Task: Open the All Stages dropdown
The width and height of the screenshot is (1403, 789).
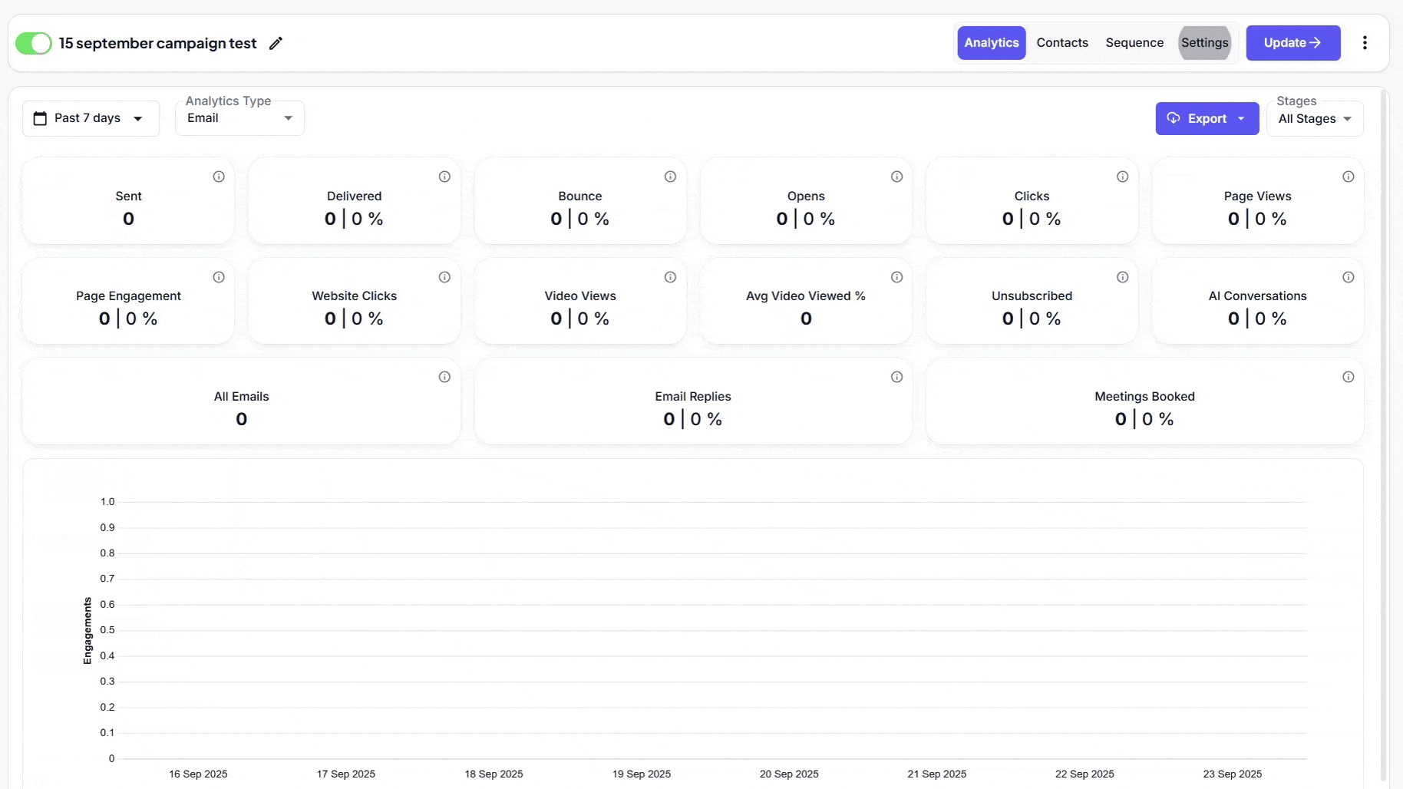Action: click(x=1314, y=119)
